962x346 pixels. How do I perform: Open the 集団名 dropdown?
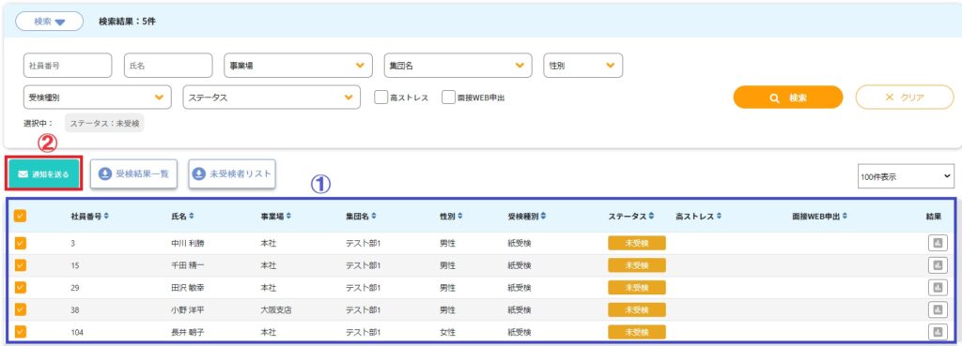pos(458,66)
